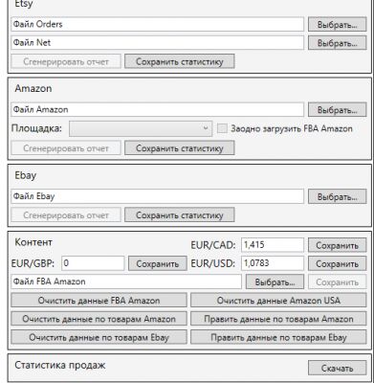Click Выбрать button next to Файл Amazon
The image size is (374, 383).
(x=337, y=110)
